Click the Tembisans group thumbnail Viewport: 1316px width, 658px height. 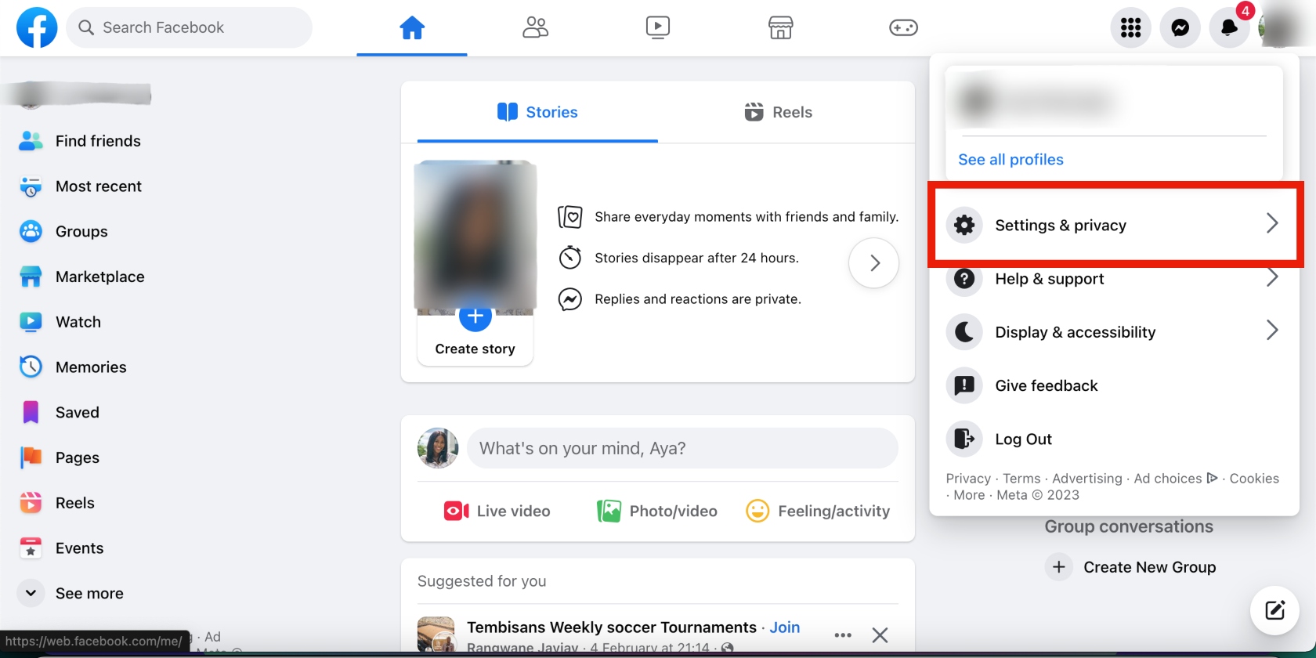(436, 635)
